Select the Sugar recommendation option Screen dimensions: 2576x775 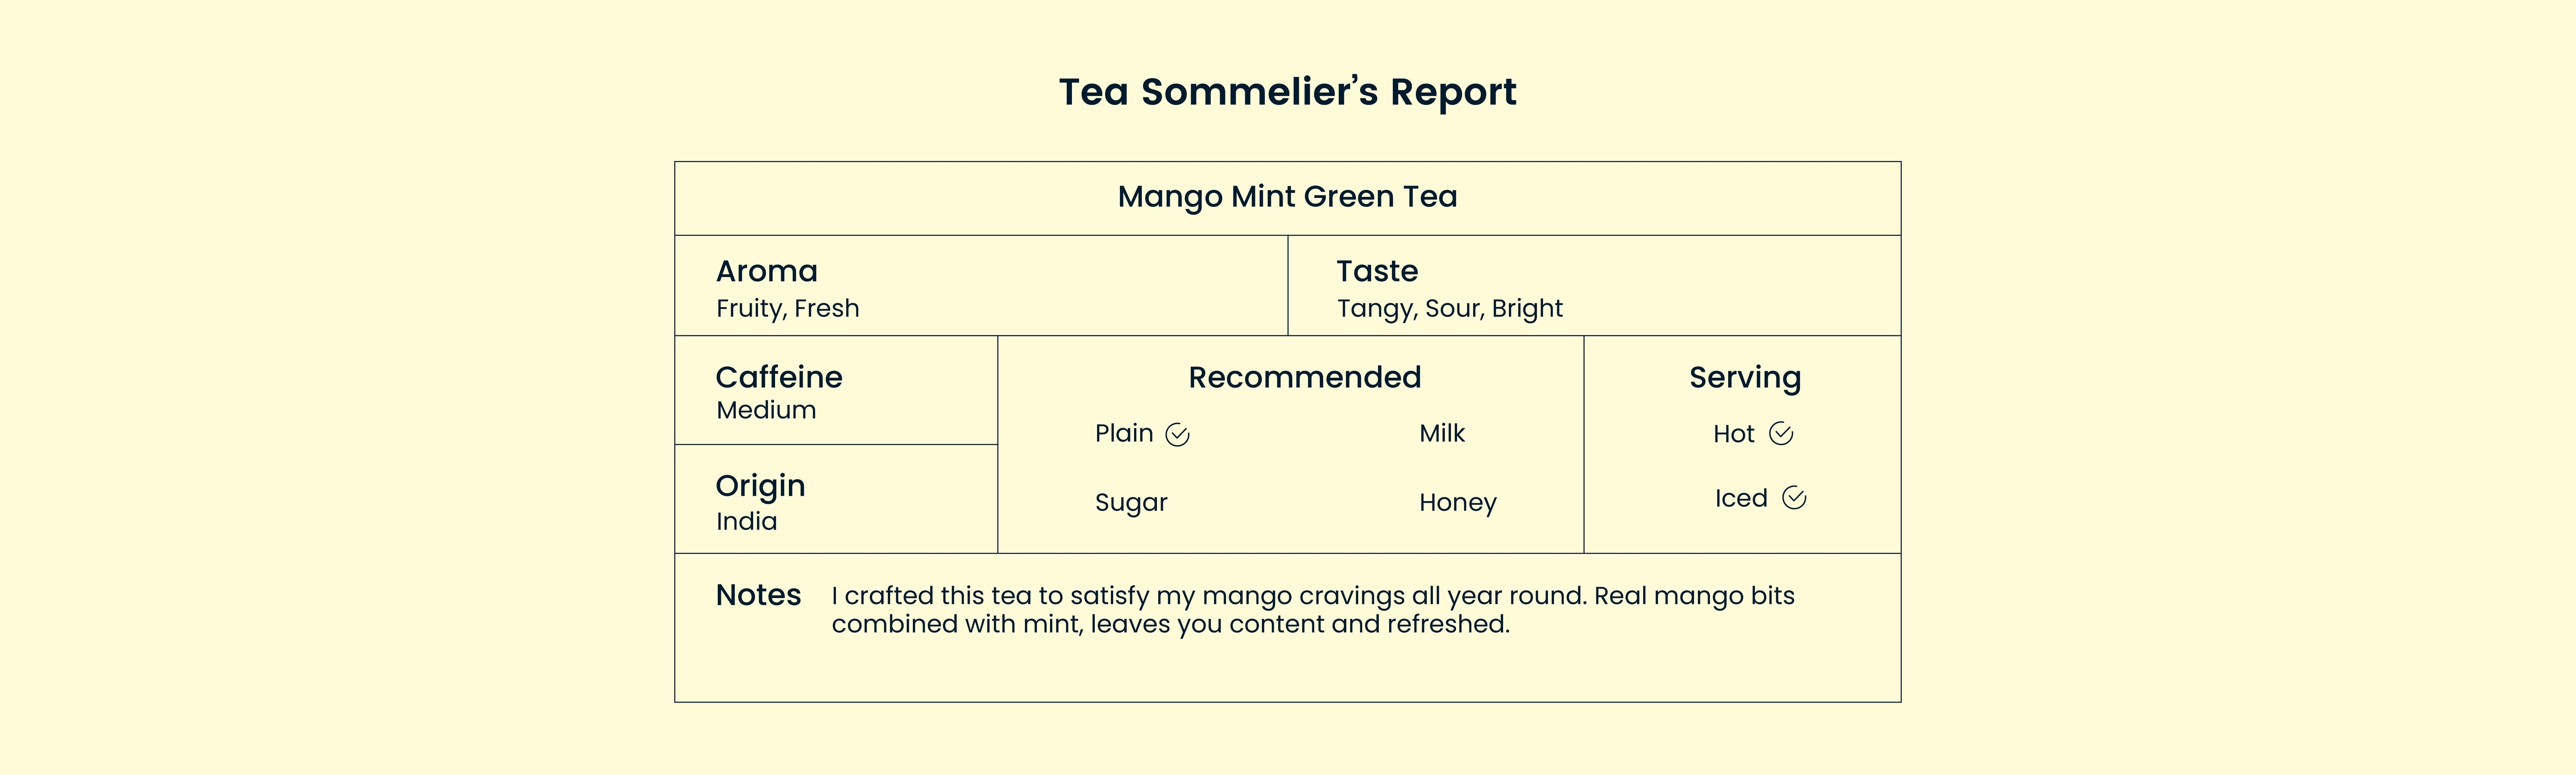(1130, 502)
